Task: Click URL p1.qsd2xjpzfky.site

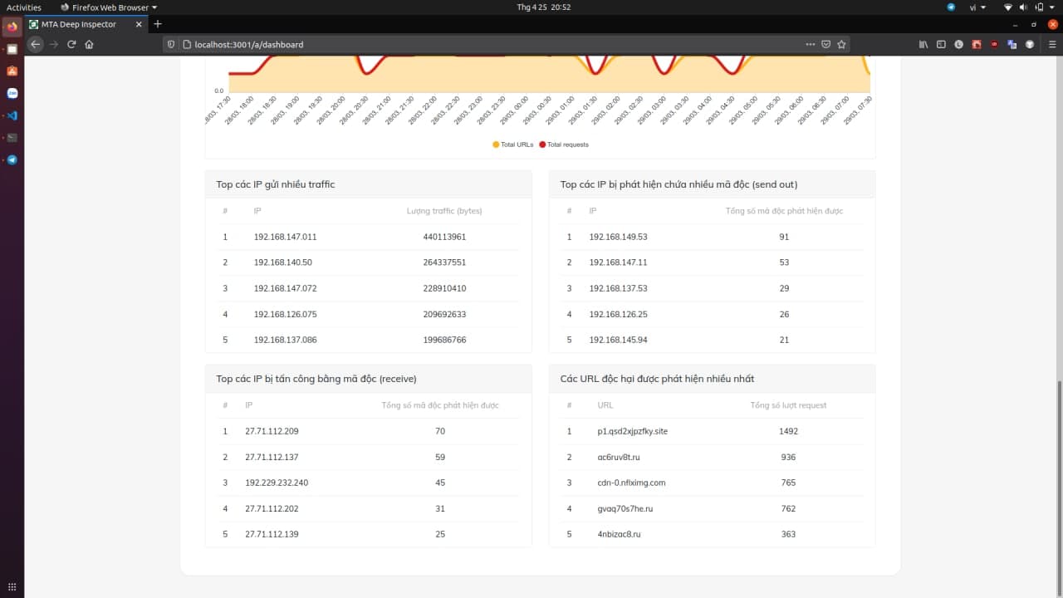Action: pos(633,431)
